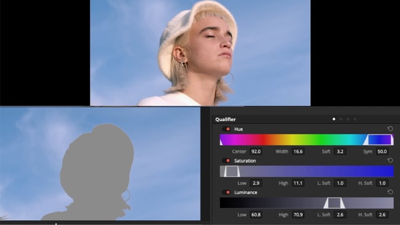Click the Center label under Hue
This screenshot has height=225, width=400.
click(239, 152)
